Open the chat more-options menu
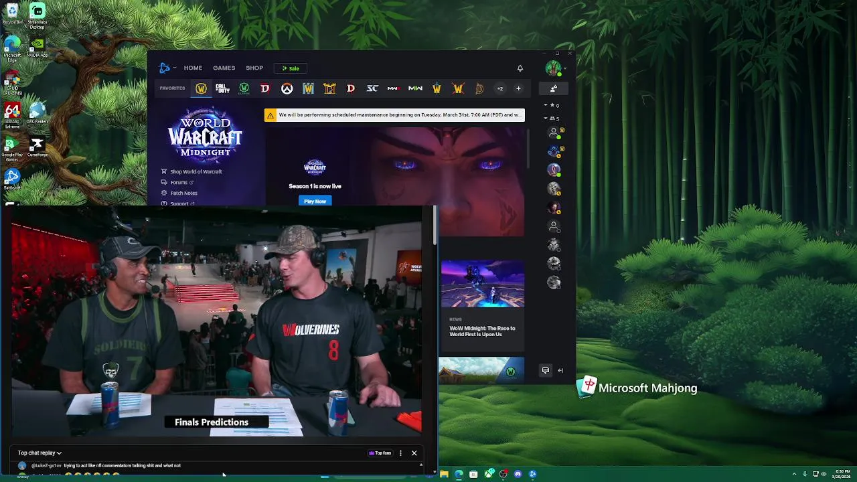 tap(400, 453)
